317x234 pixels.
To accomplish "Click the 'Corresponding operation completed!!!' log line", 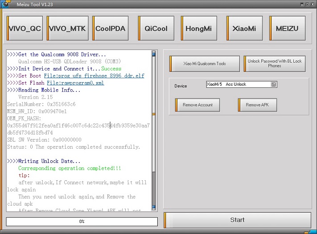I will (70, 168).
